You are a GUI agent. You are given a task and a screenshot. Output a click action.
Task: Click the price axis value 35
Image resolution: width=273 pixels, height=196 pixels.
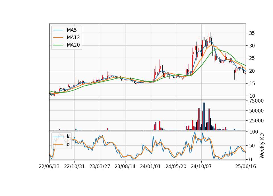[252, 33]
